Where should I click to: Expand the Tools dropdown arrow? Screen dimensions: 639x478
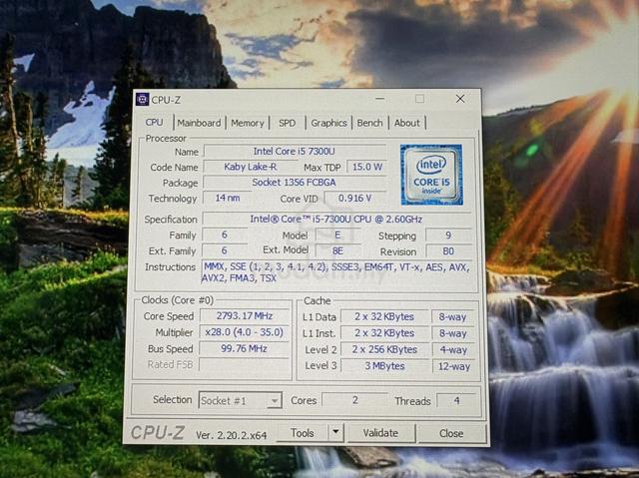[x=335, y=433]
